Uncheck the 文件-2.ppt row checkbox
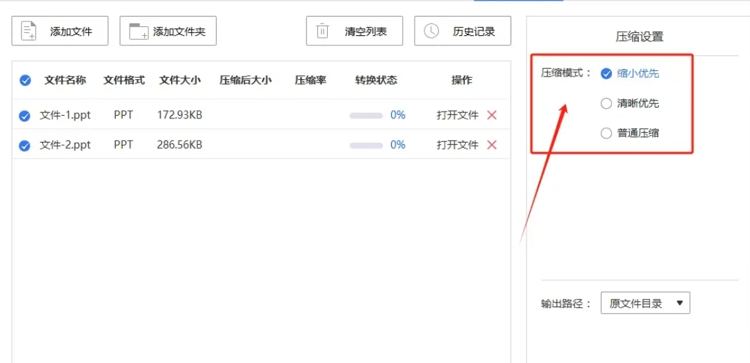The width and height of the screenshot is (750, 363). click(24, 145)
